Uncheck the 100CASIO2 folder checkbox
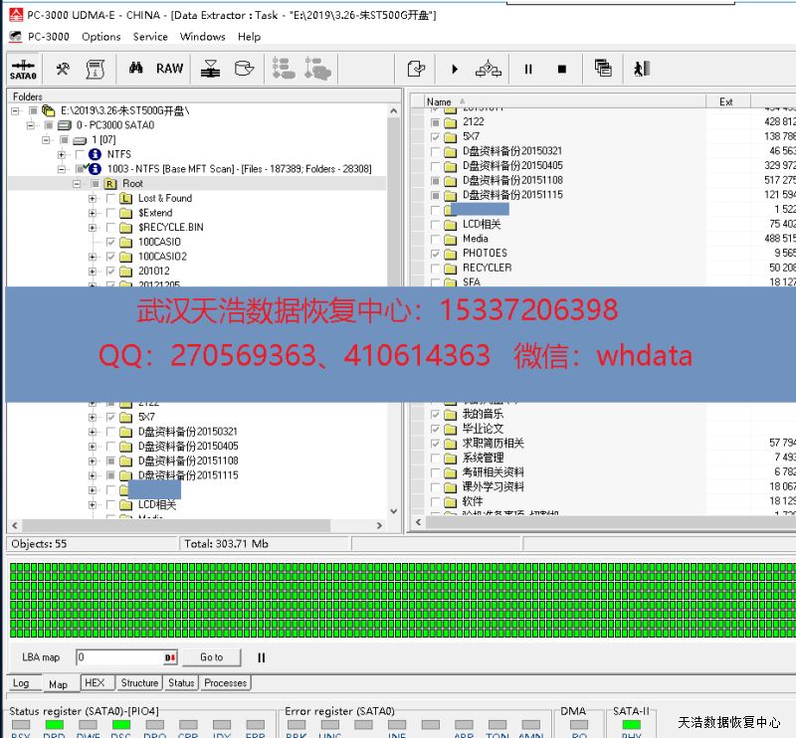Viewport: 796px width, 738px height. coord(109,257)
